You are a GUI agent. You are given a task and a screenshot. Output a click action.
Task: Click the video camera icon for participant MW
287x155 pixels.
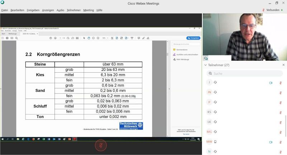(271, 142)
